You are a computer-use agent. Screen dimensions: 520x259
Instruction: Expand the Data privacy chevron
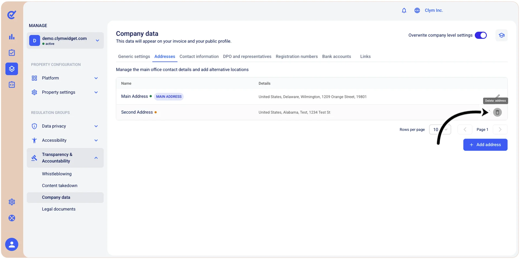pos(96,126)
